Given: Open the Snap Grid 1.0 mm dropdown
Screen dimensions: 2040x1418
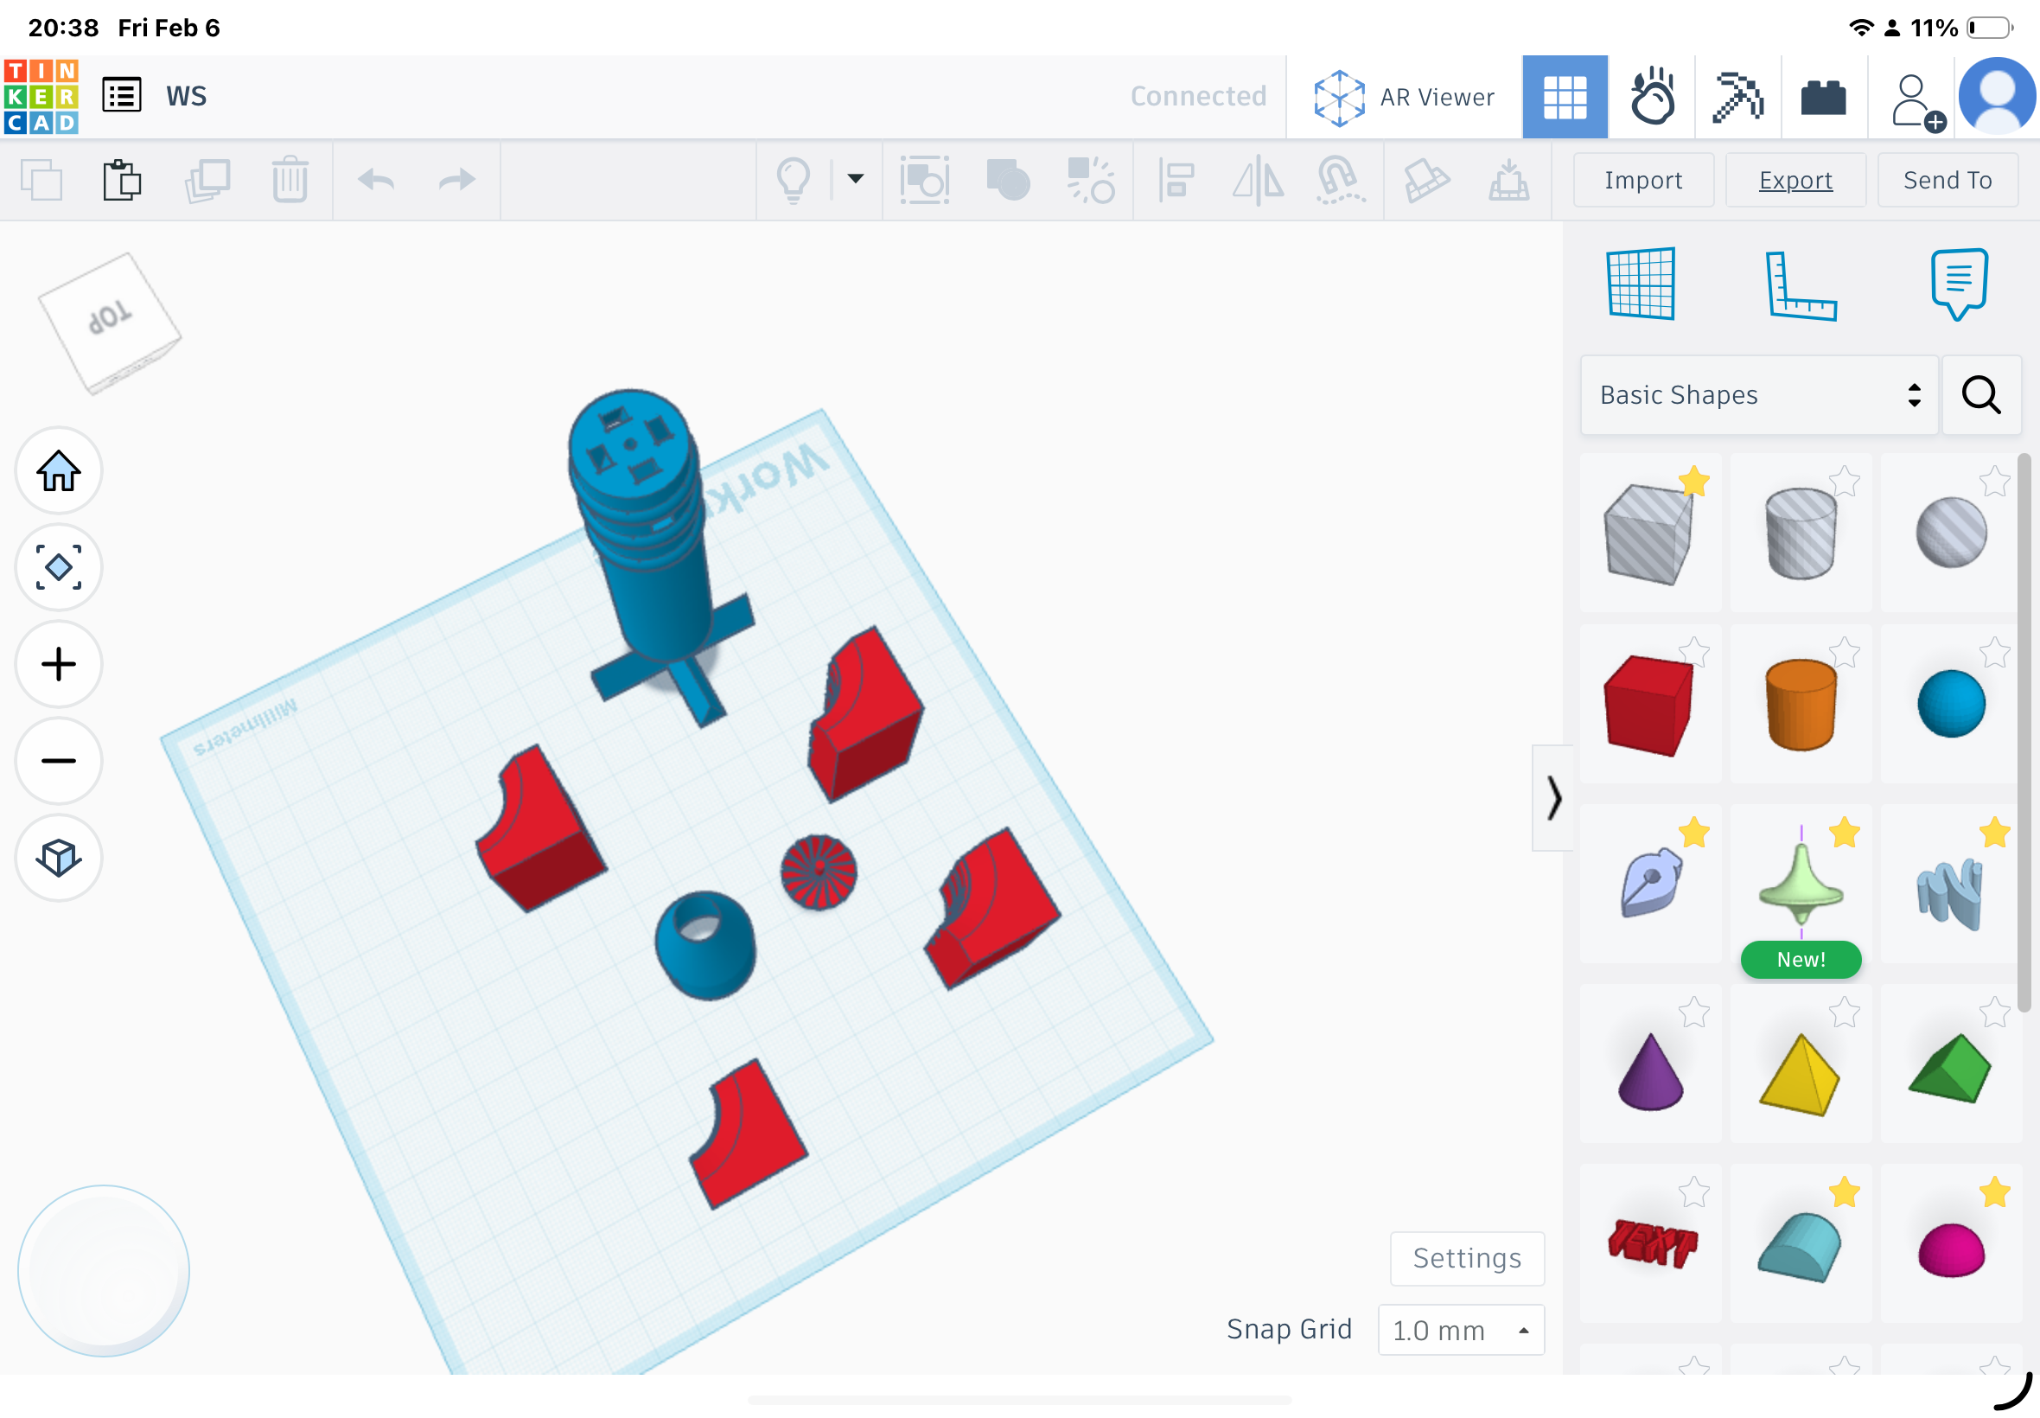Looking at the screenshot, I should tap(1461, 1330).
